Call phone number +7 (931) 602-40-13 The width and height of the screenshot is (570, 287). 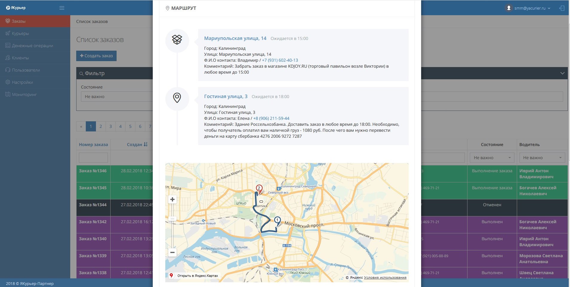point(280,60)
